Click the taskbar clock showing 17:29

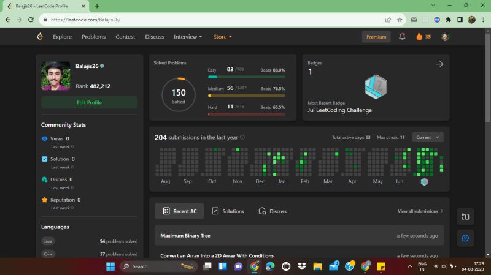(x=473, y=266)
